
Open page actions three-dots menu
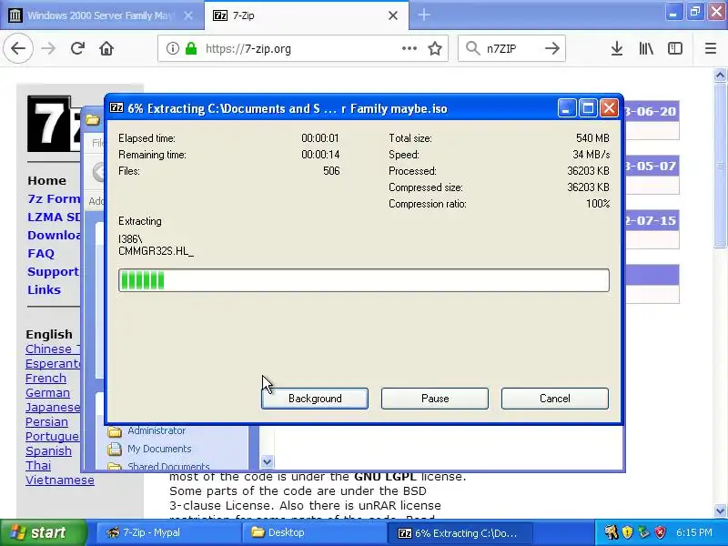409,48
